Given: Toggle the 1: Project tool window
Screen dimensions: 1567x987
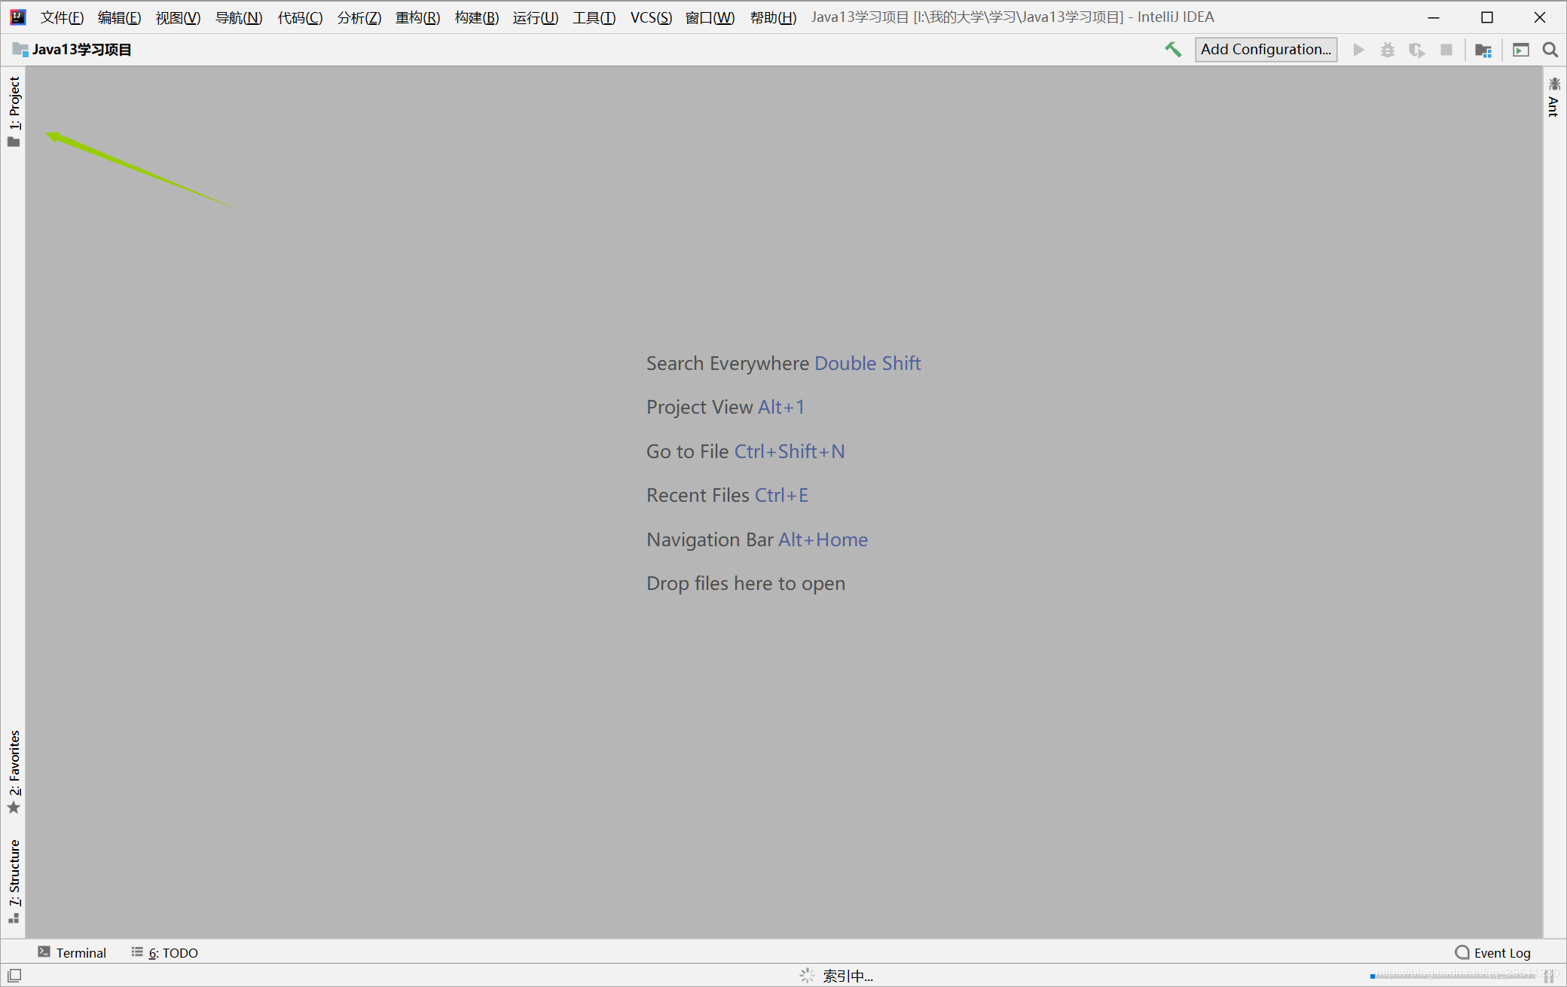Looking at the screenshot, I should [x=14, y=110].
